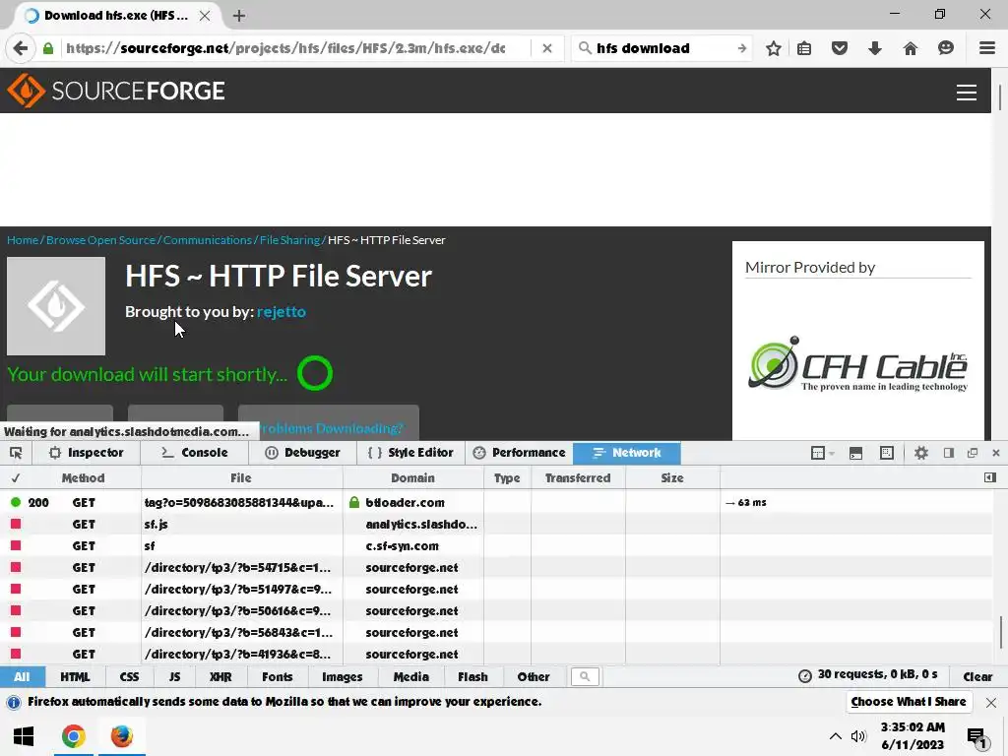Switch to the Performance tab

[x=519, y=453]
